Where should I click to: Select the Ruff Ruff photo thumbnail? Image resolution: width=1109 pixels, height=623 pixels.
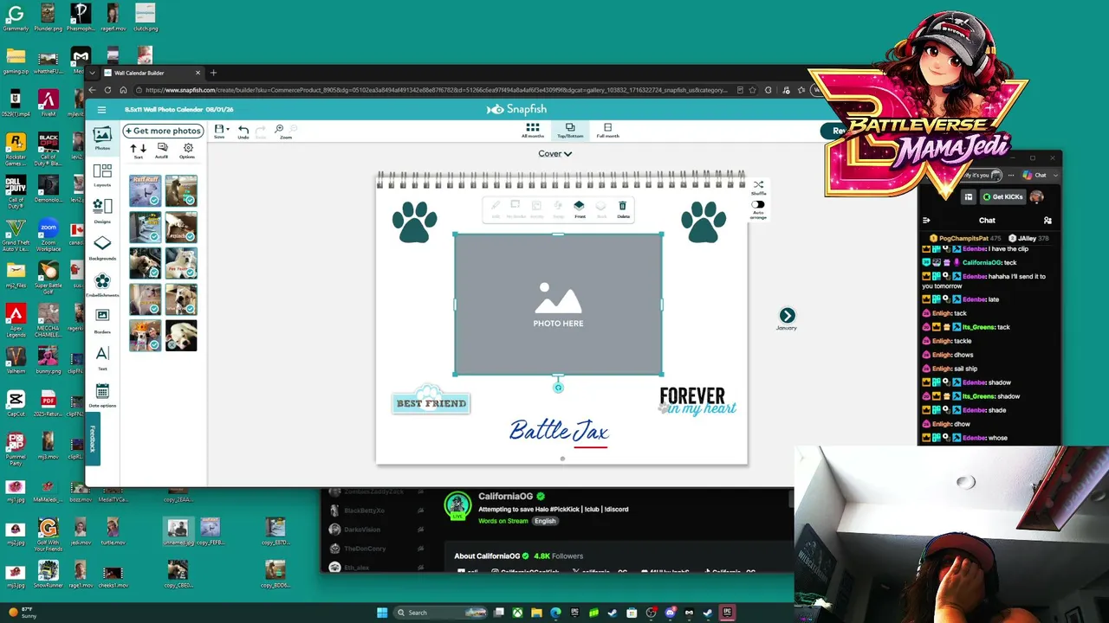click(145, 190)
